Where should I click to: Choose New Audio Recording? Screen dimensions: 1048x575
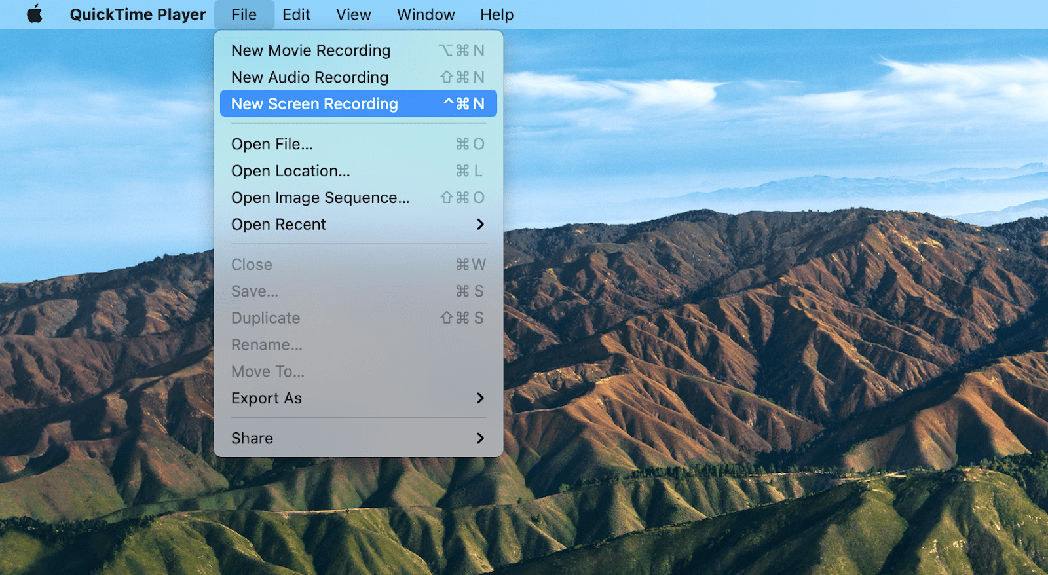358,77
